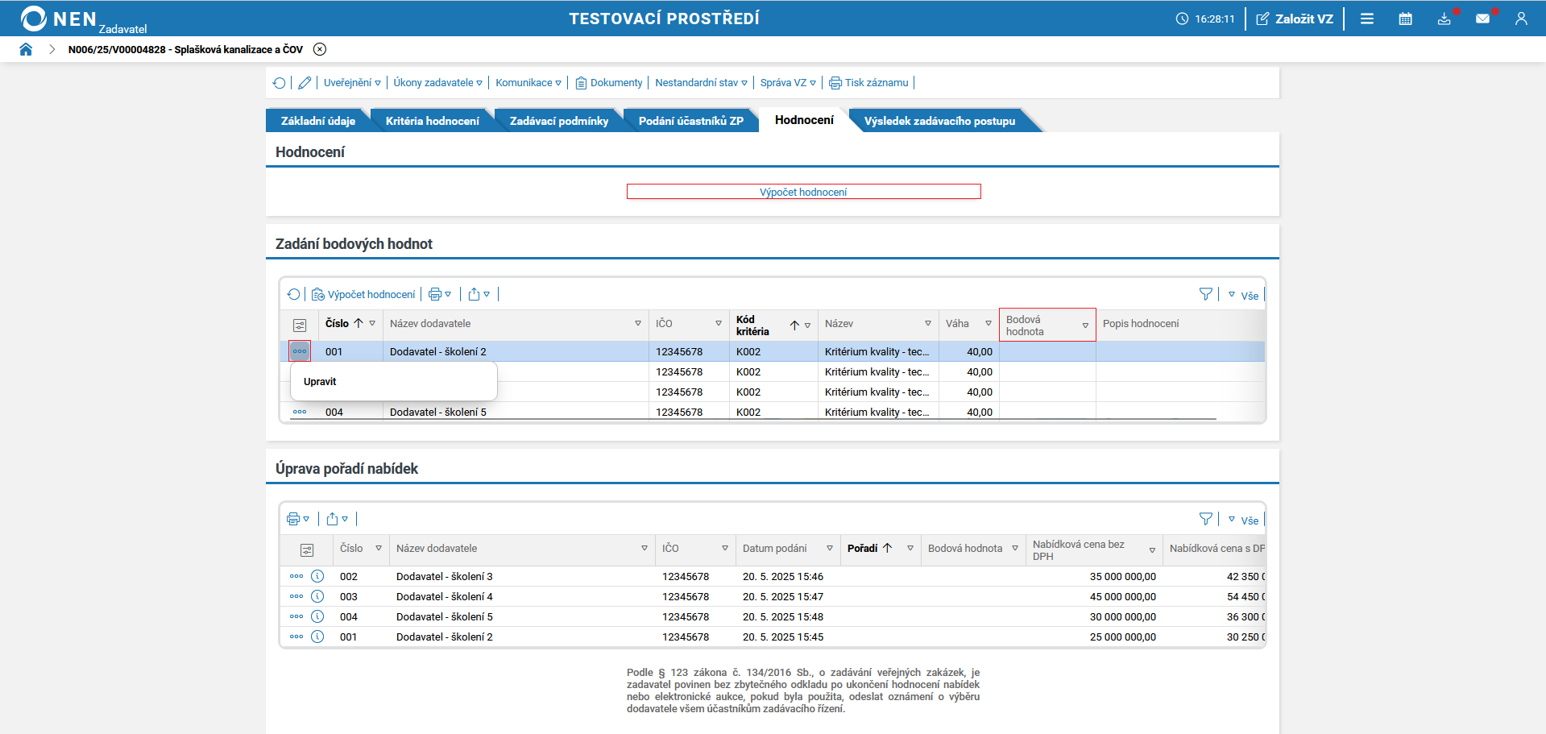The height and width of the screenshot is (734, 1546).
Task: Open downloads icon in the header
Action: pyautogui.click(x=1444, y=19)
